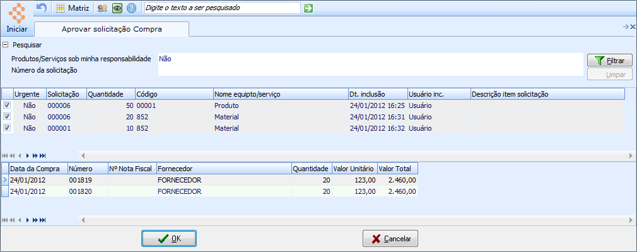637x252 pixels.
Task: Toggle checkbox for solicitação 000006 quantity 20
Action: [x=7, y=116]
